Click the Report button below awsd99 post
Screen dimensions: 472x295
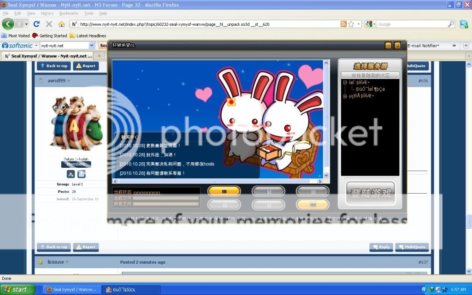86,247
